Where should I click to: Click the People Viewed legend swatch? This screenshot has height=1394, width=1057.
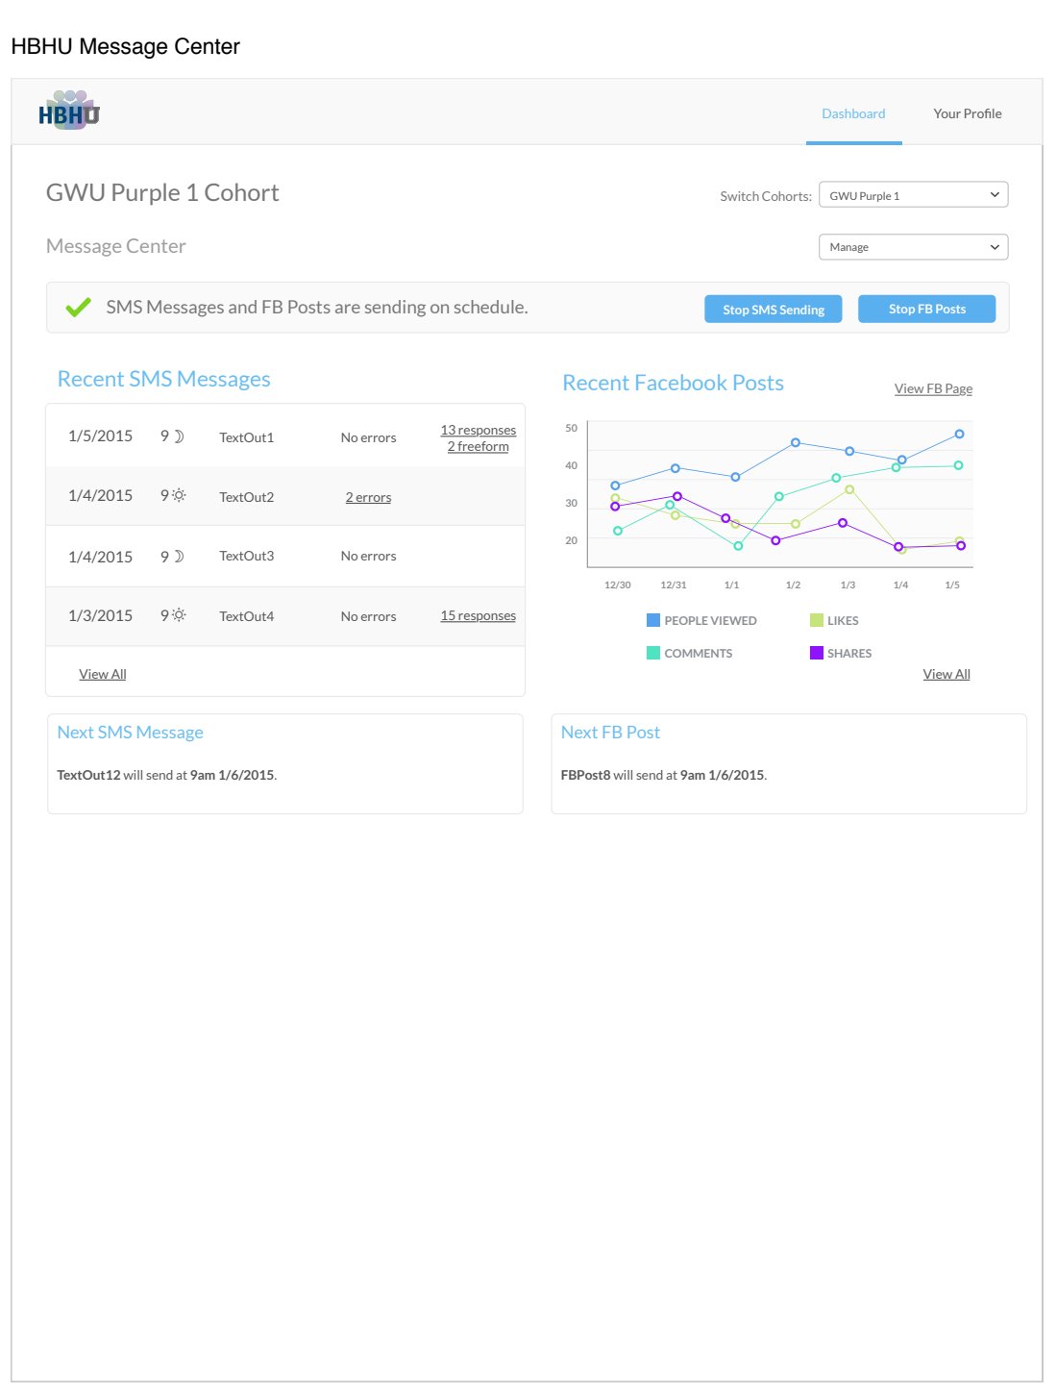[653, 621]
